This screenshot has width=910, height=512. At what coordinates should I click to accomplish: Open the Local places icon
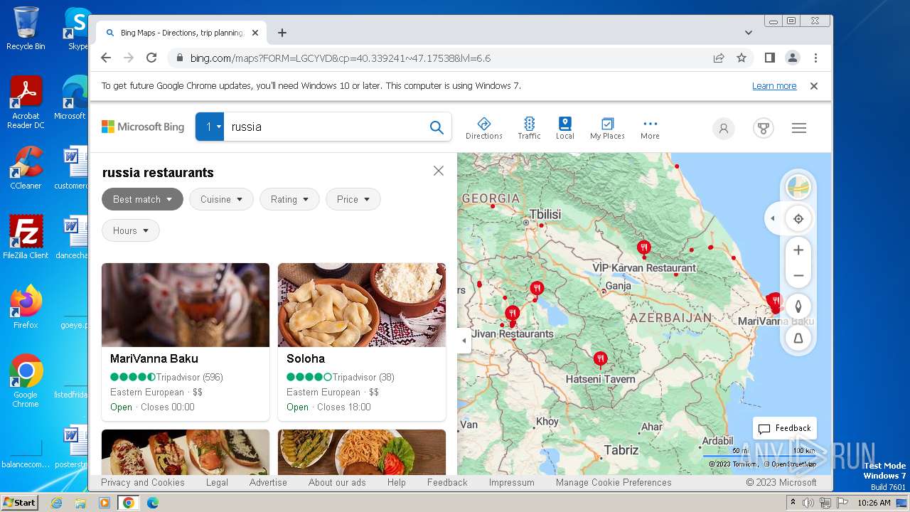coord(565,128)
